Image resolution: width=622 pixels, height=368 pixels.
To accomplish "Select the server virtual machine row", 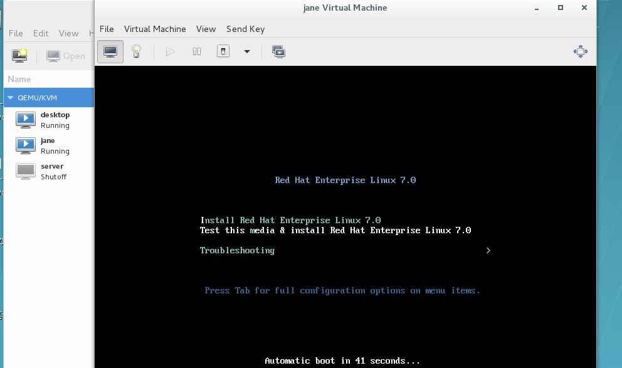I will [49, 171].
